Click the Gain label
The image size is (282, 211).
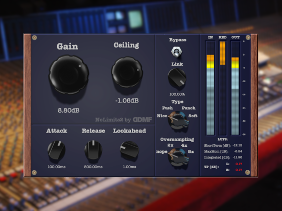tap(67, 46)
